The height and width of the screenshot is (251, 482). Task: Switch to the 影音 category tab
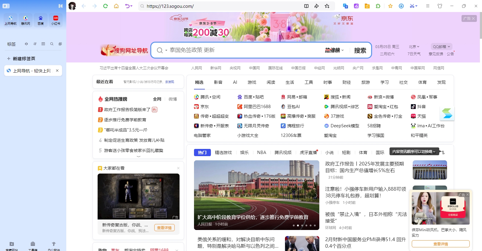(x=218, y=82)
